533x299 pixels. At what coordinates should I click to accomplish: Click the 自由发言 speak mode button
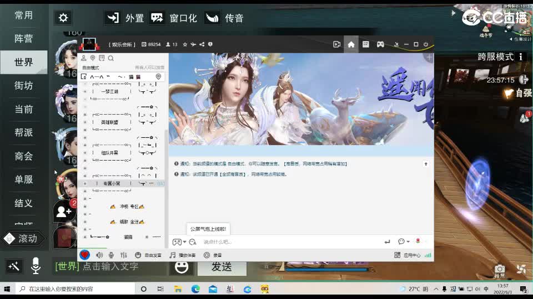coord(148,255)
